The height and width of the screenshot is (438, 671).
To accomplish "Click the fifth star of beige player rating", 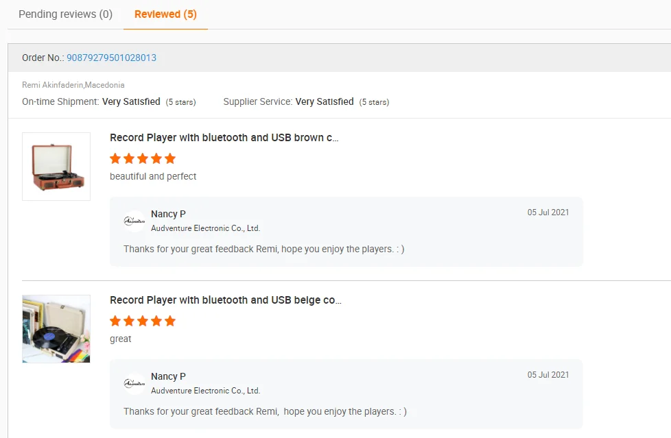I will click(x=170, y=321).
